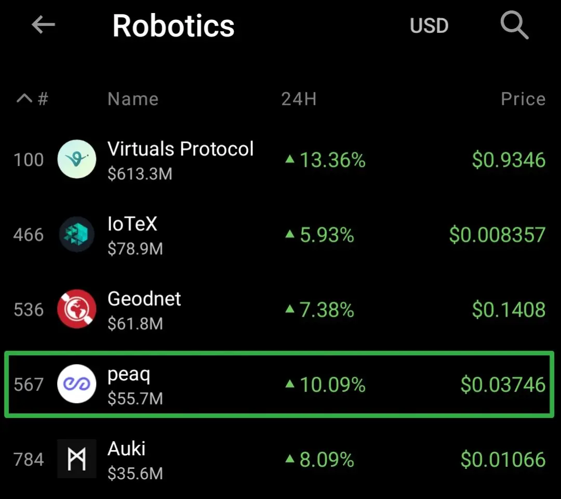Image resolution: width=561 pixels, height=499 pixels.
Task: Tap the Robotics category title
Action: click(x=173, y=26)
